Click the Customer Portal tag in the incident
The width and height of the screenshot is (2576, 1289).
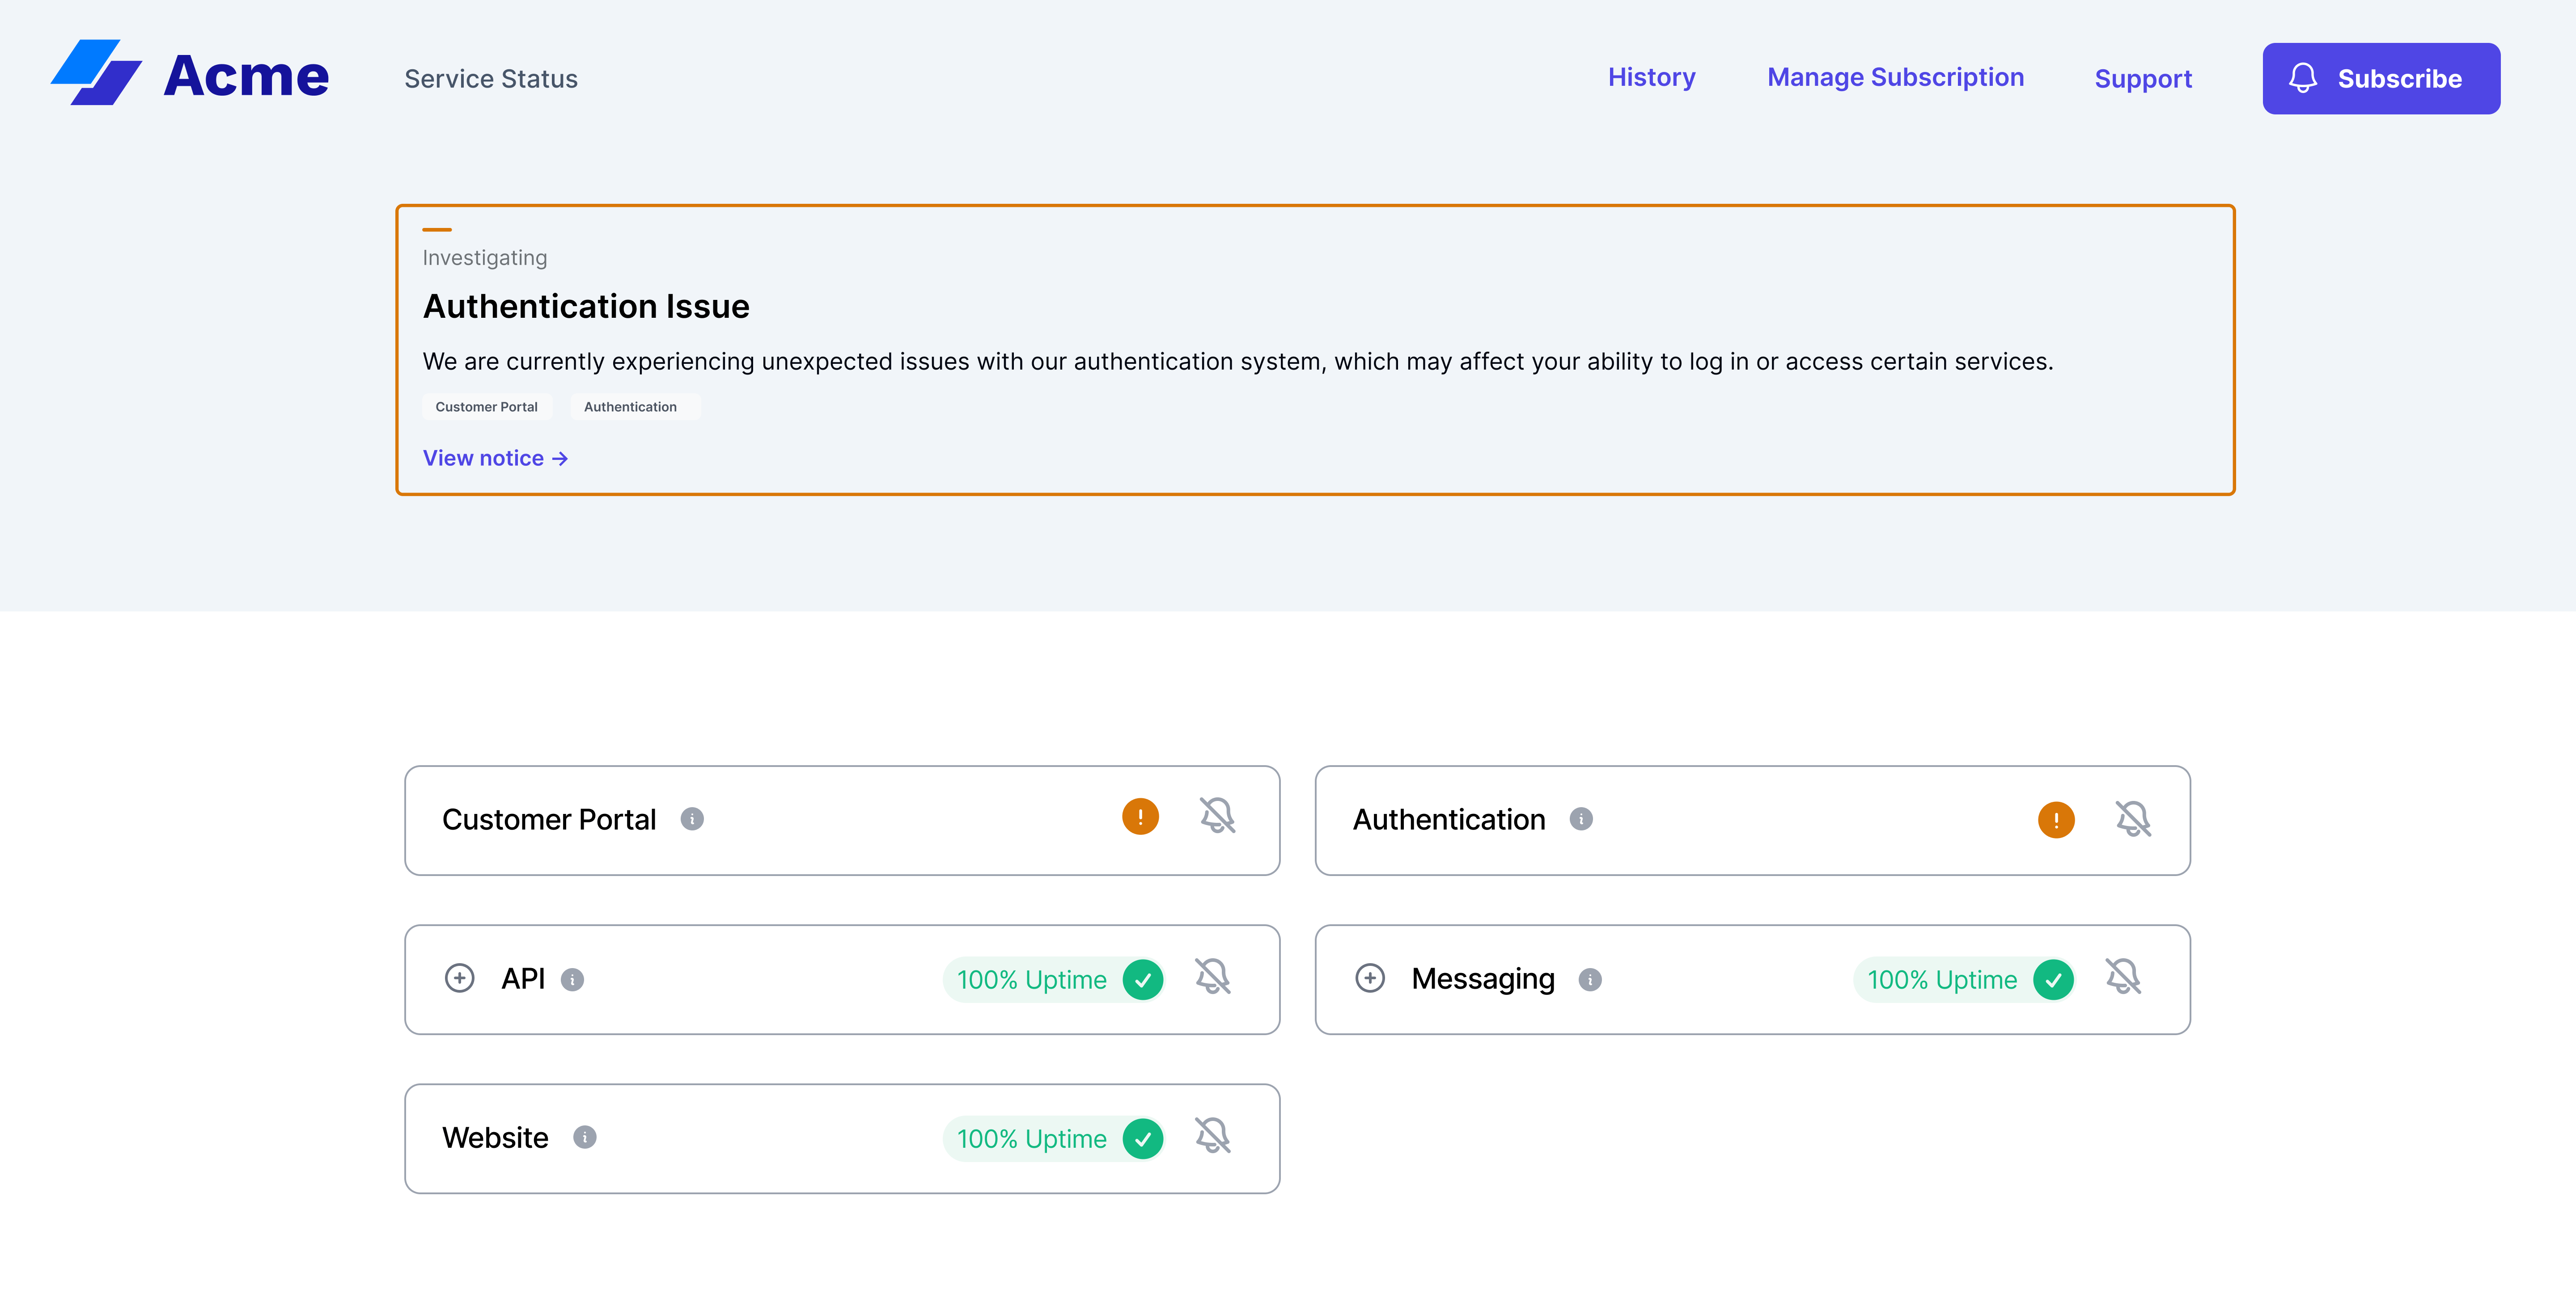487,407
